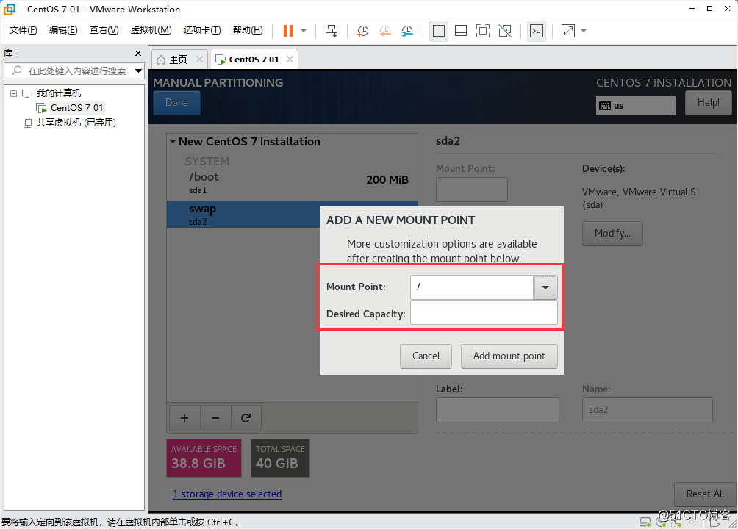Click the Label input field
738x529 pixels.
498,410
